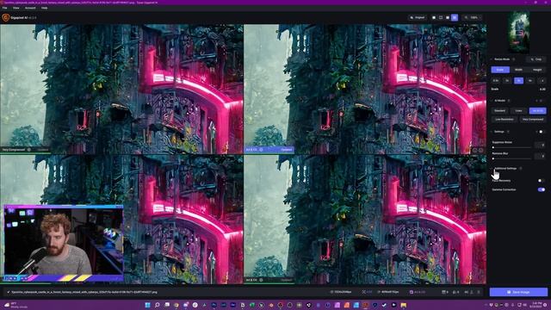The width and height of the screenshot is (551, 310).
Task: Select the Very Compressed AI model
Action: 533,120
